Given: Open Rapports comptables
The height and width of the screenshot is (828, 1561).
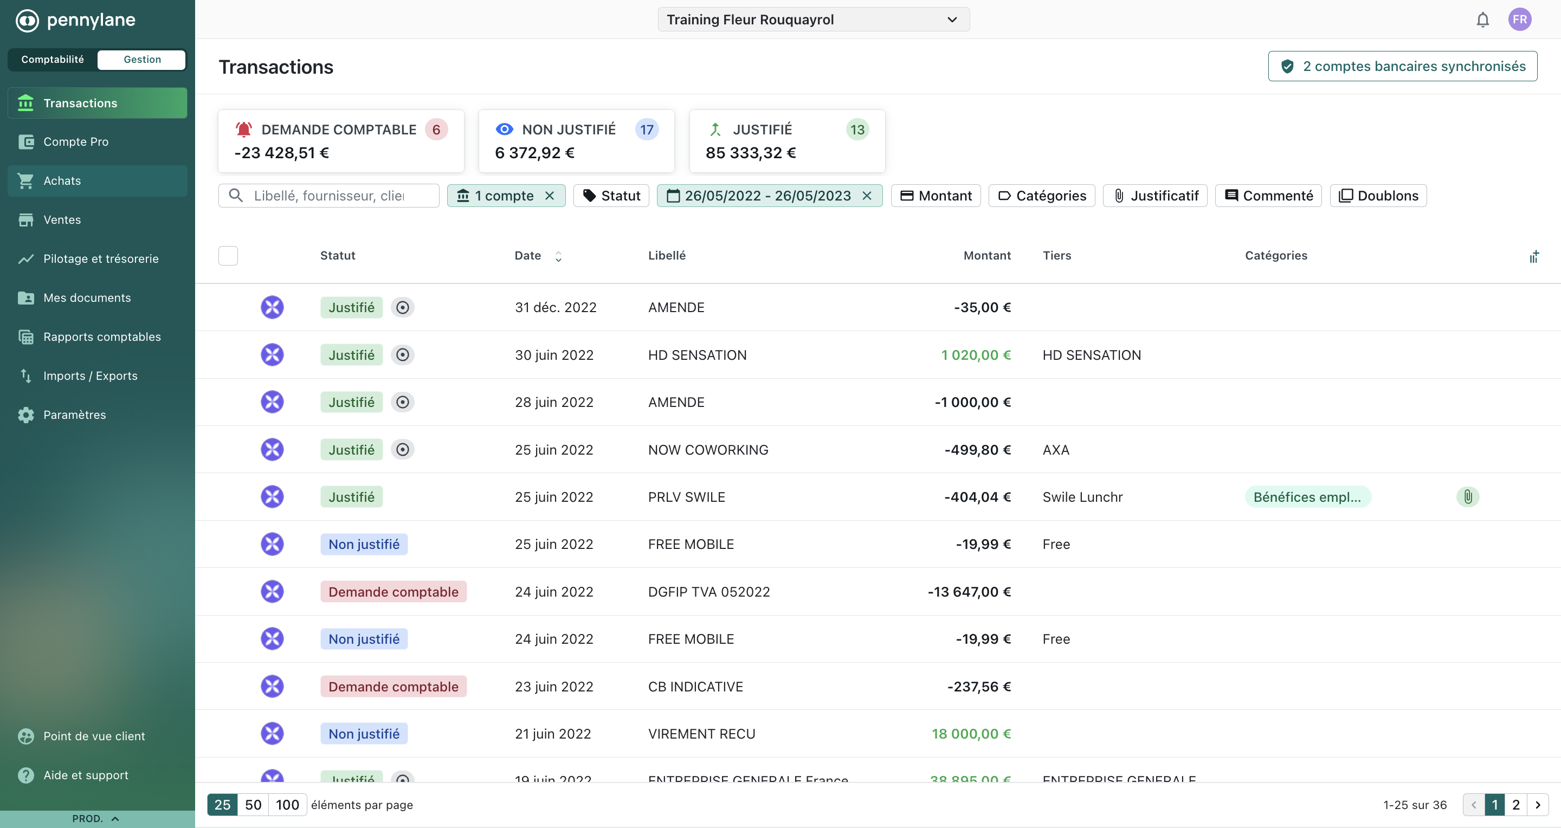Looking at the screenshot, I should [97, 337].
